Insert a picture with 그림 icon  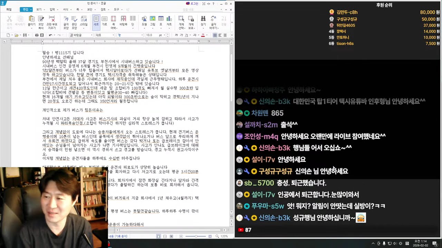(152, 19)
